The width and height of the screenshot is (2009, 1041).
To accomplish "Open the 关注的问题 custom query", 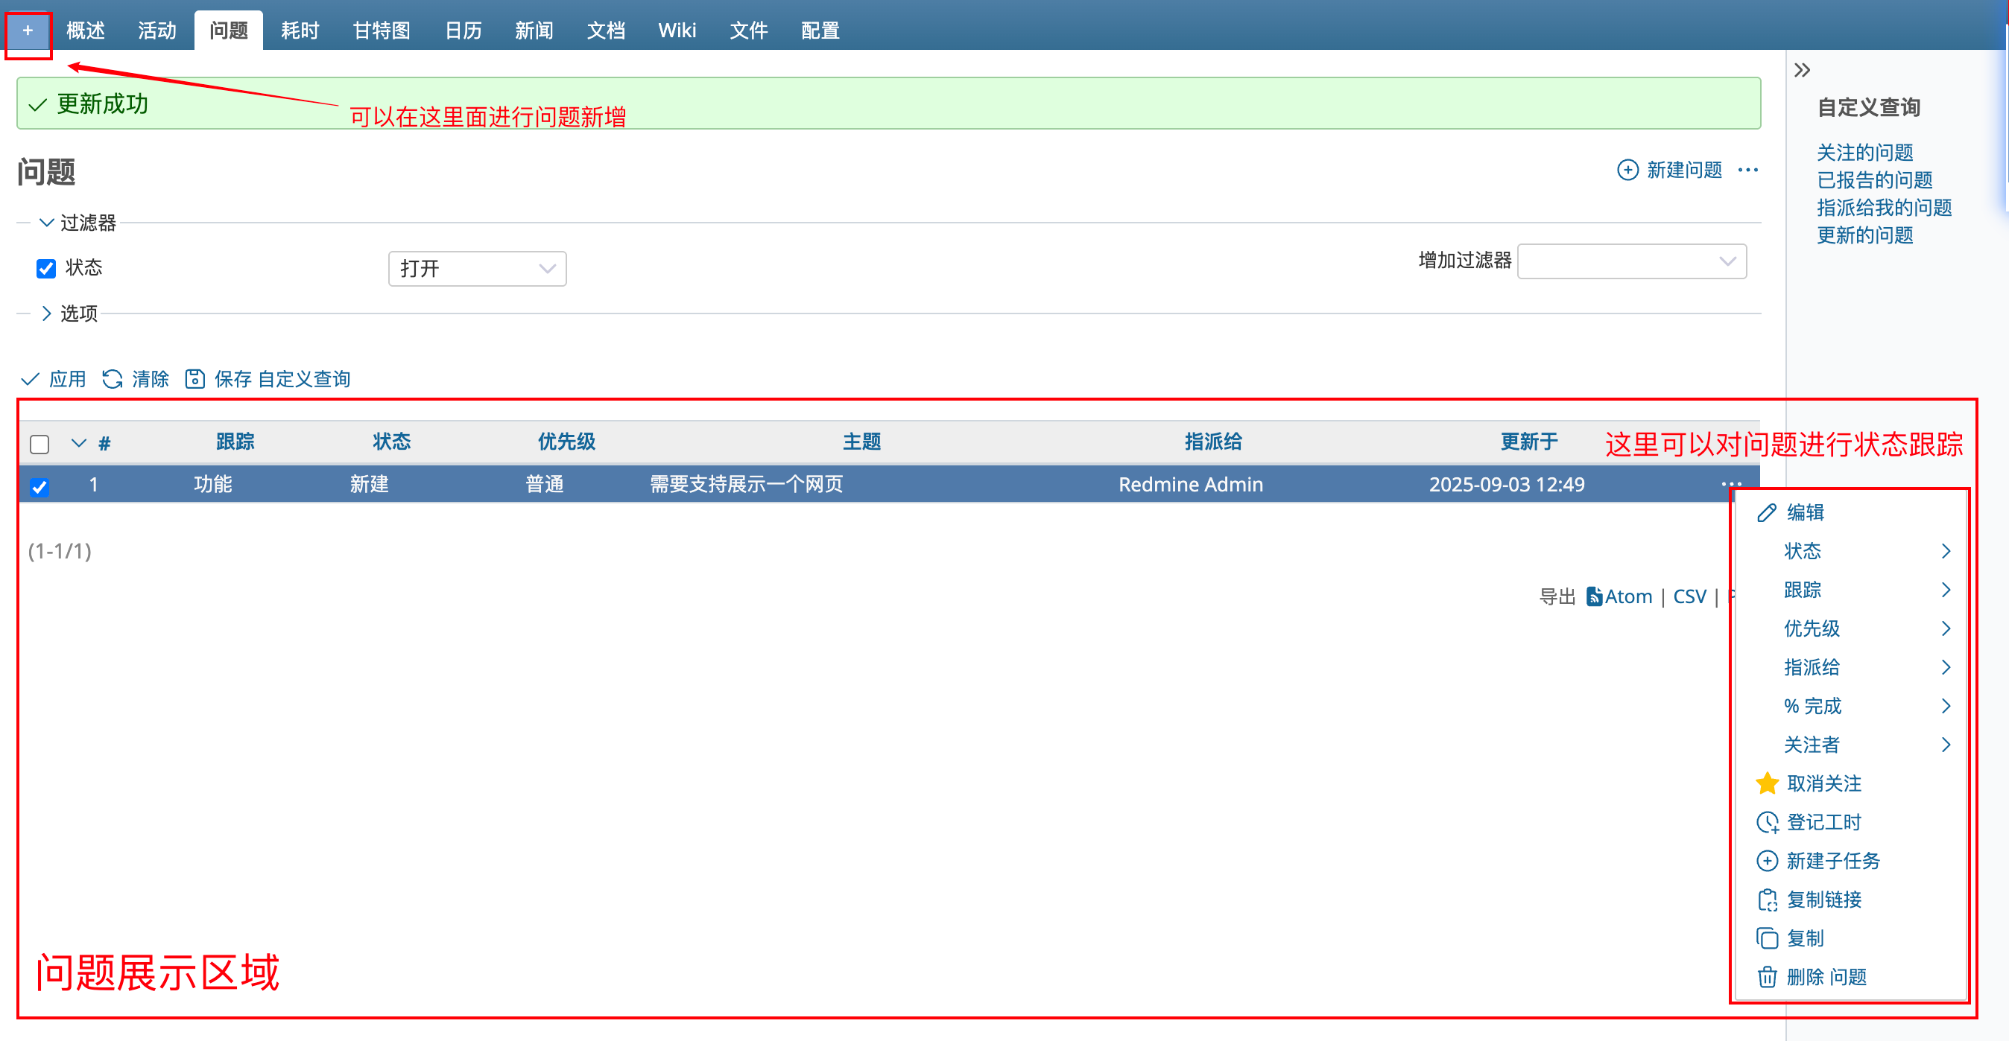I will click(1864, 153).
